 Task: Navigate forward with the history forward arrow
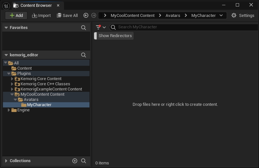point(94,15)
